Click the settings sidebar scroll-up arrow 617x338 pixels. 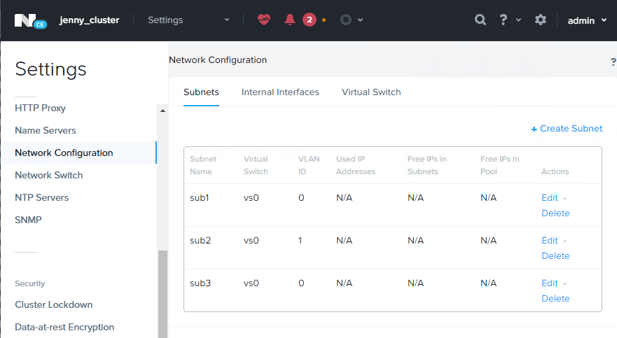coord(162,111)
